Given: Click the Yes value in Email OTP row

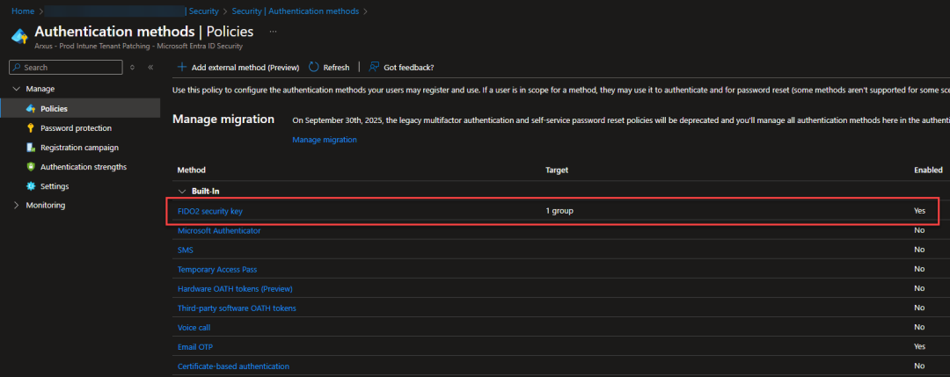Looking at the screenshot, I should point(920,347).
